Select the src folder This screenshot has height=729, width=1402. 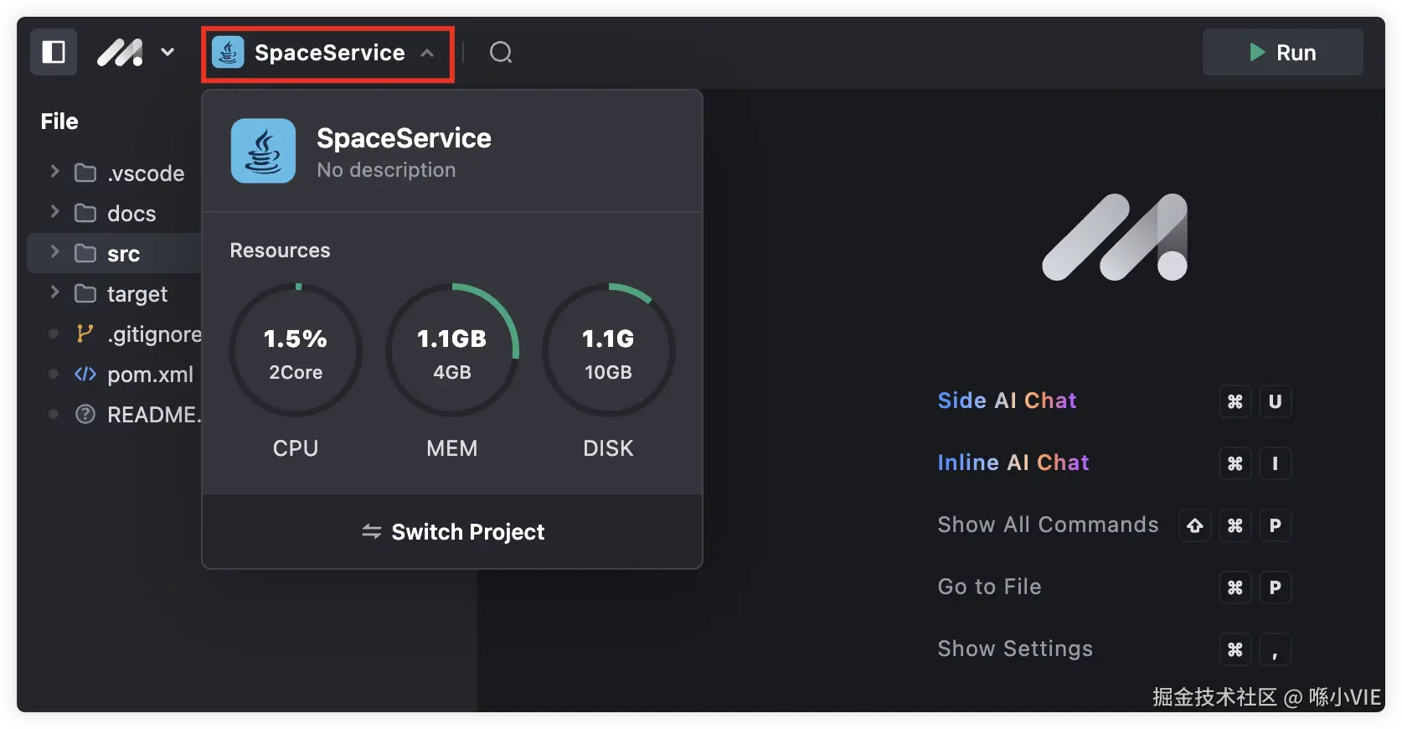(x=123, y=254)
